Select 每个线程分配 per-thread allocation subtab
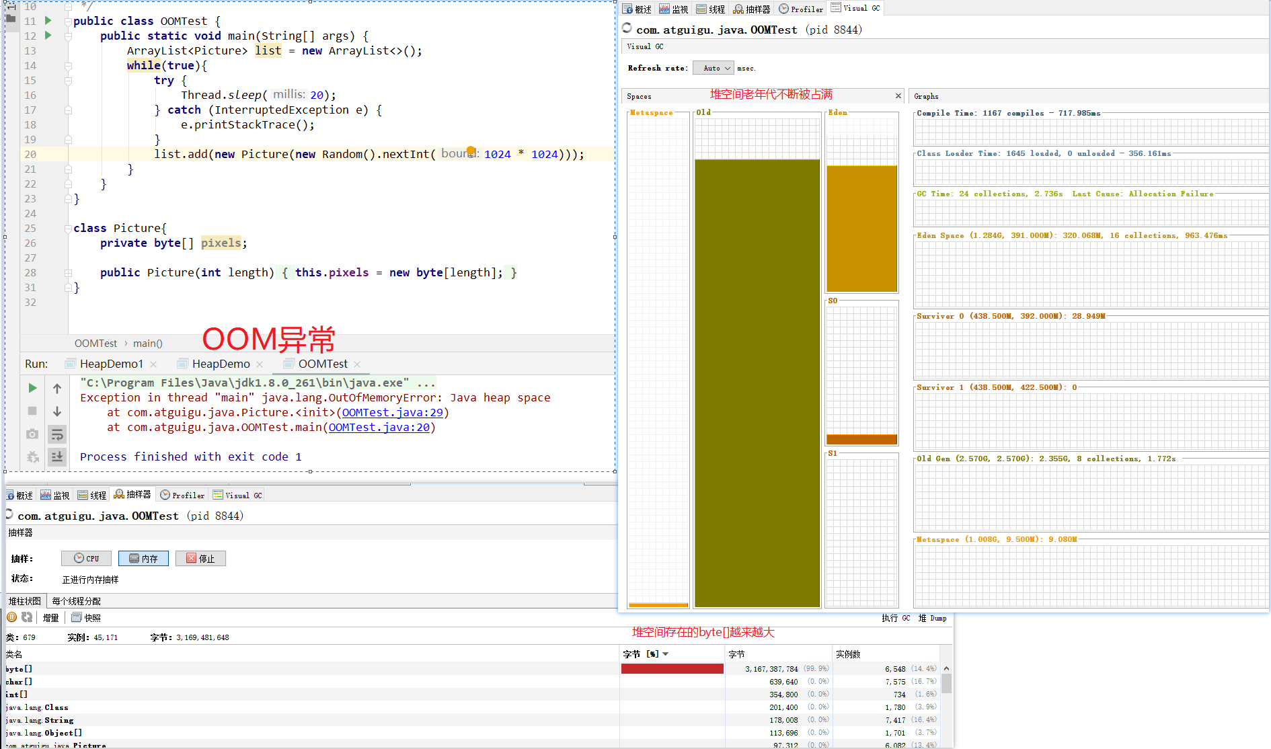The height and width of the screenshot is (749, 1271). 76,600
